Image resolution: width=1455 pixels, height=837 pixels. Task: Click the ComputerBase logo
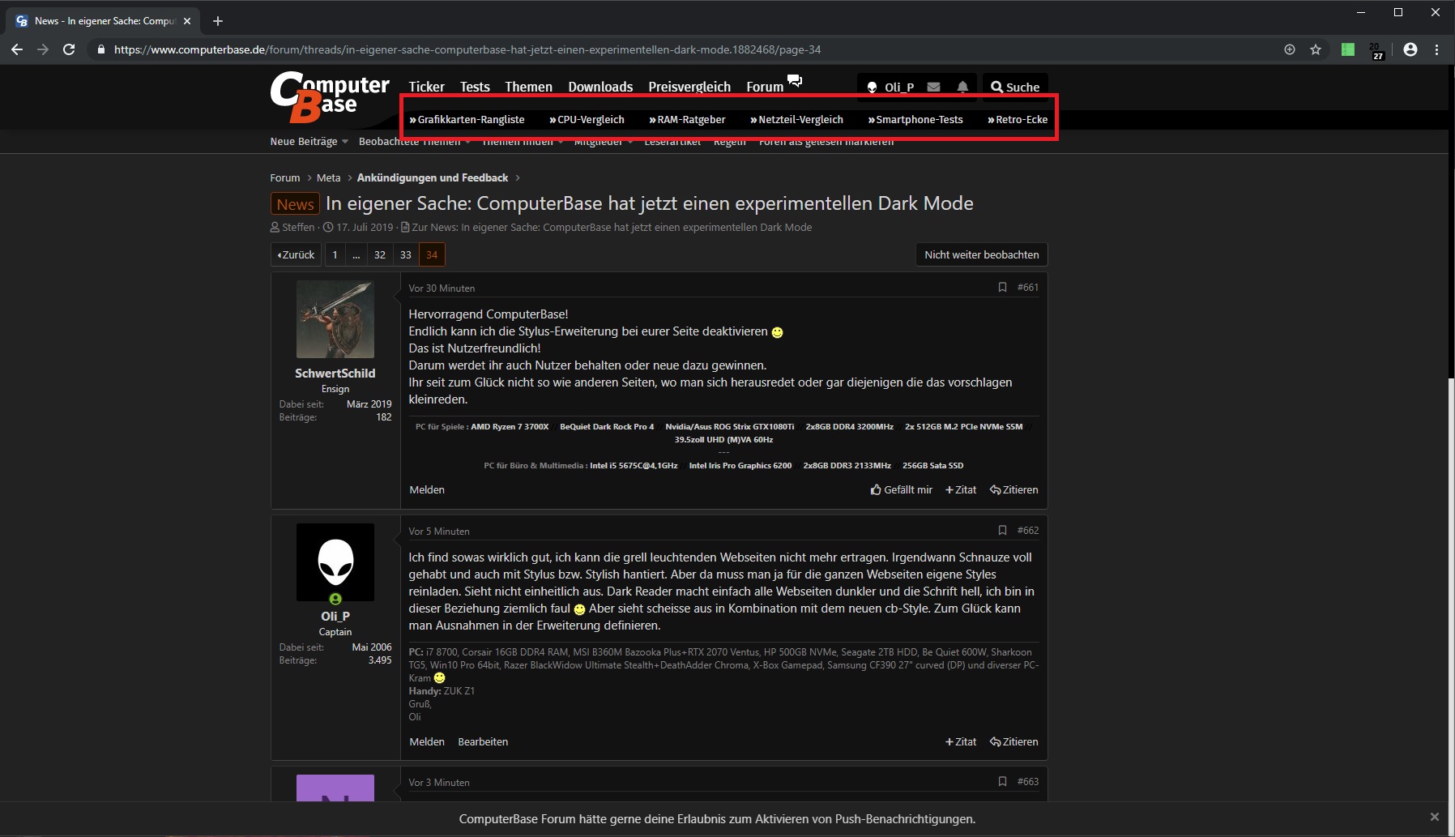coord(330,97)
